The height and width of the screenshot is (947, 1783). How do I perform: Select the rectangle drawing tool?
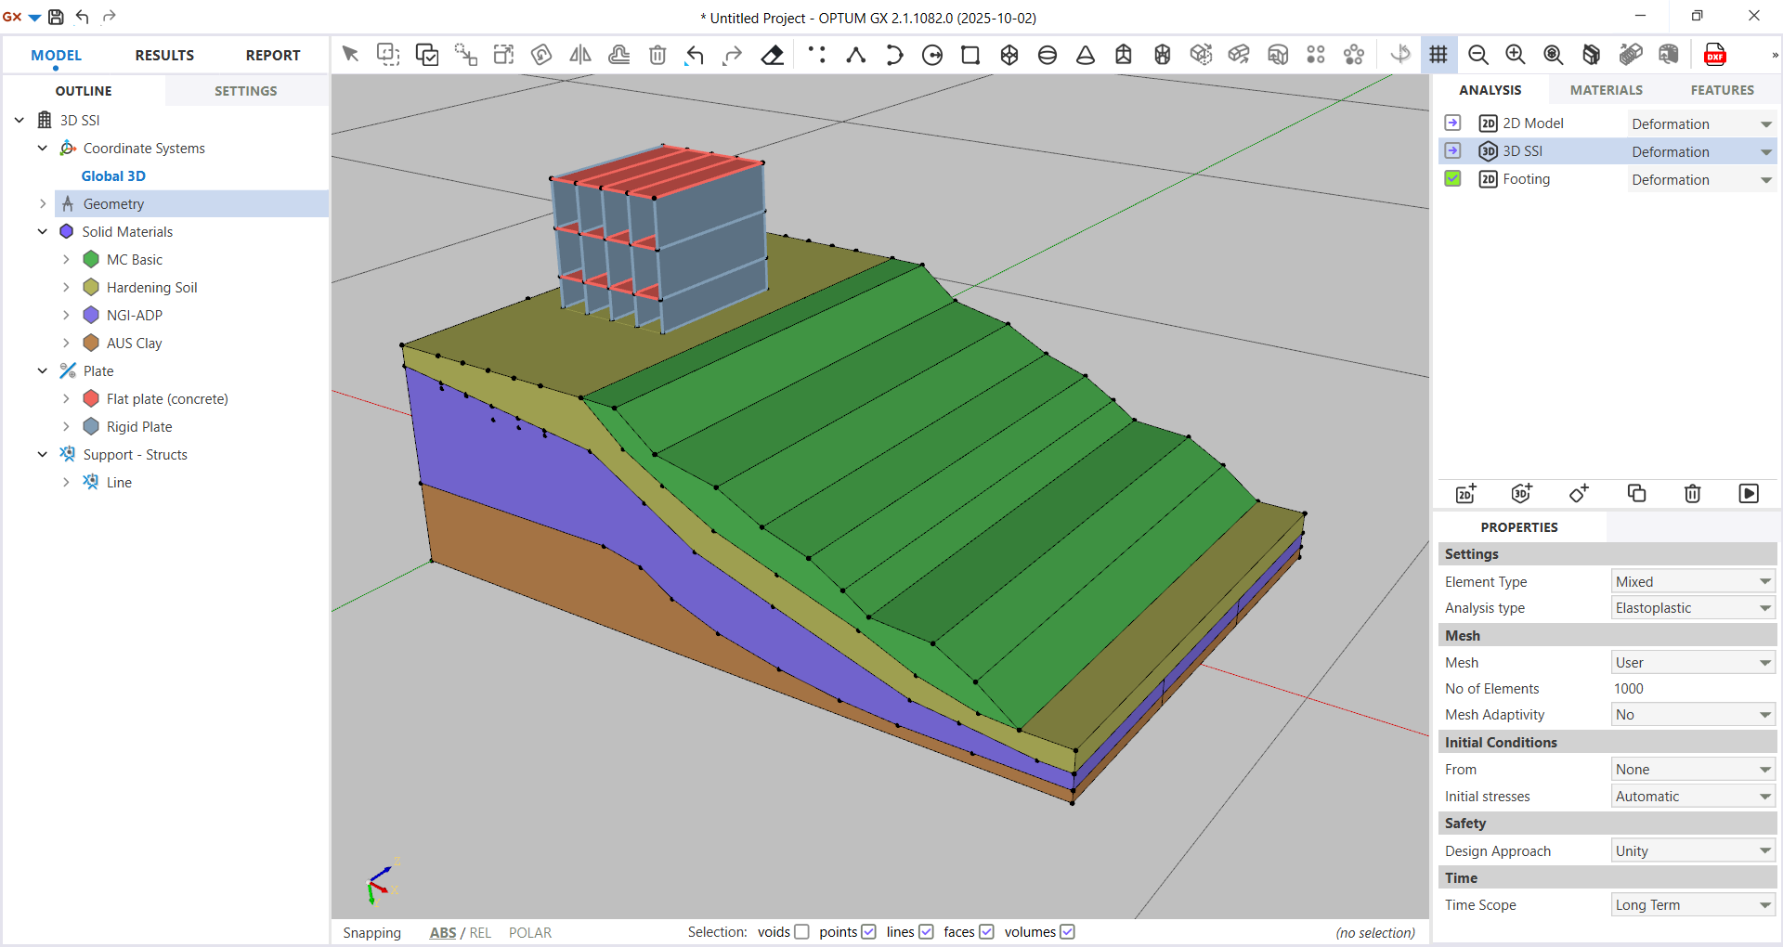(970, 56)
